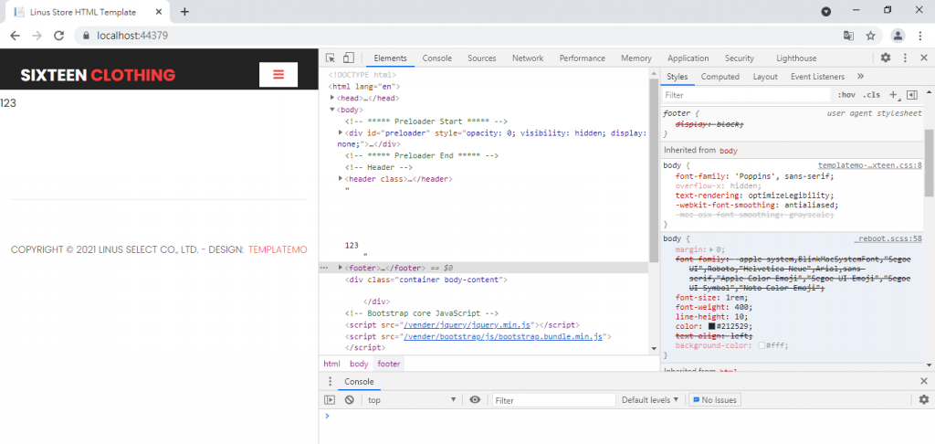935x444 pixels.
Task: Expand the margin shorthand in body rule
Action: point(709,249)
